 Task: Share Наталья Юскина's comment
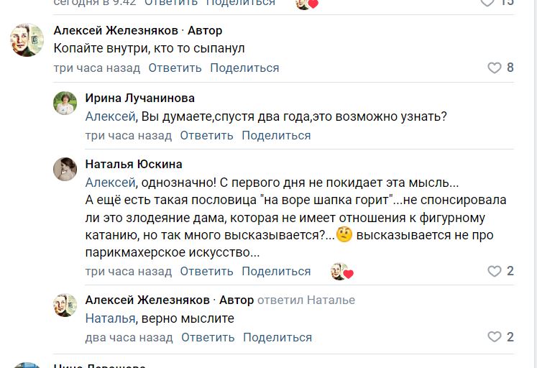pos(276,271)
